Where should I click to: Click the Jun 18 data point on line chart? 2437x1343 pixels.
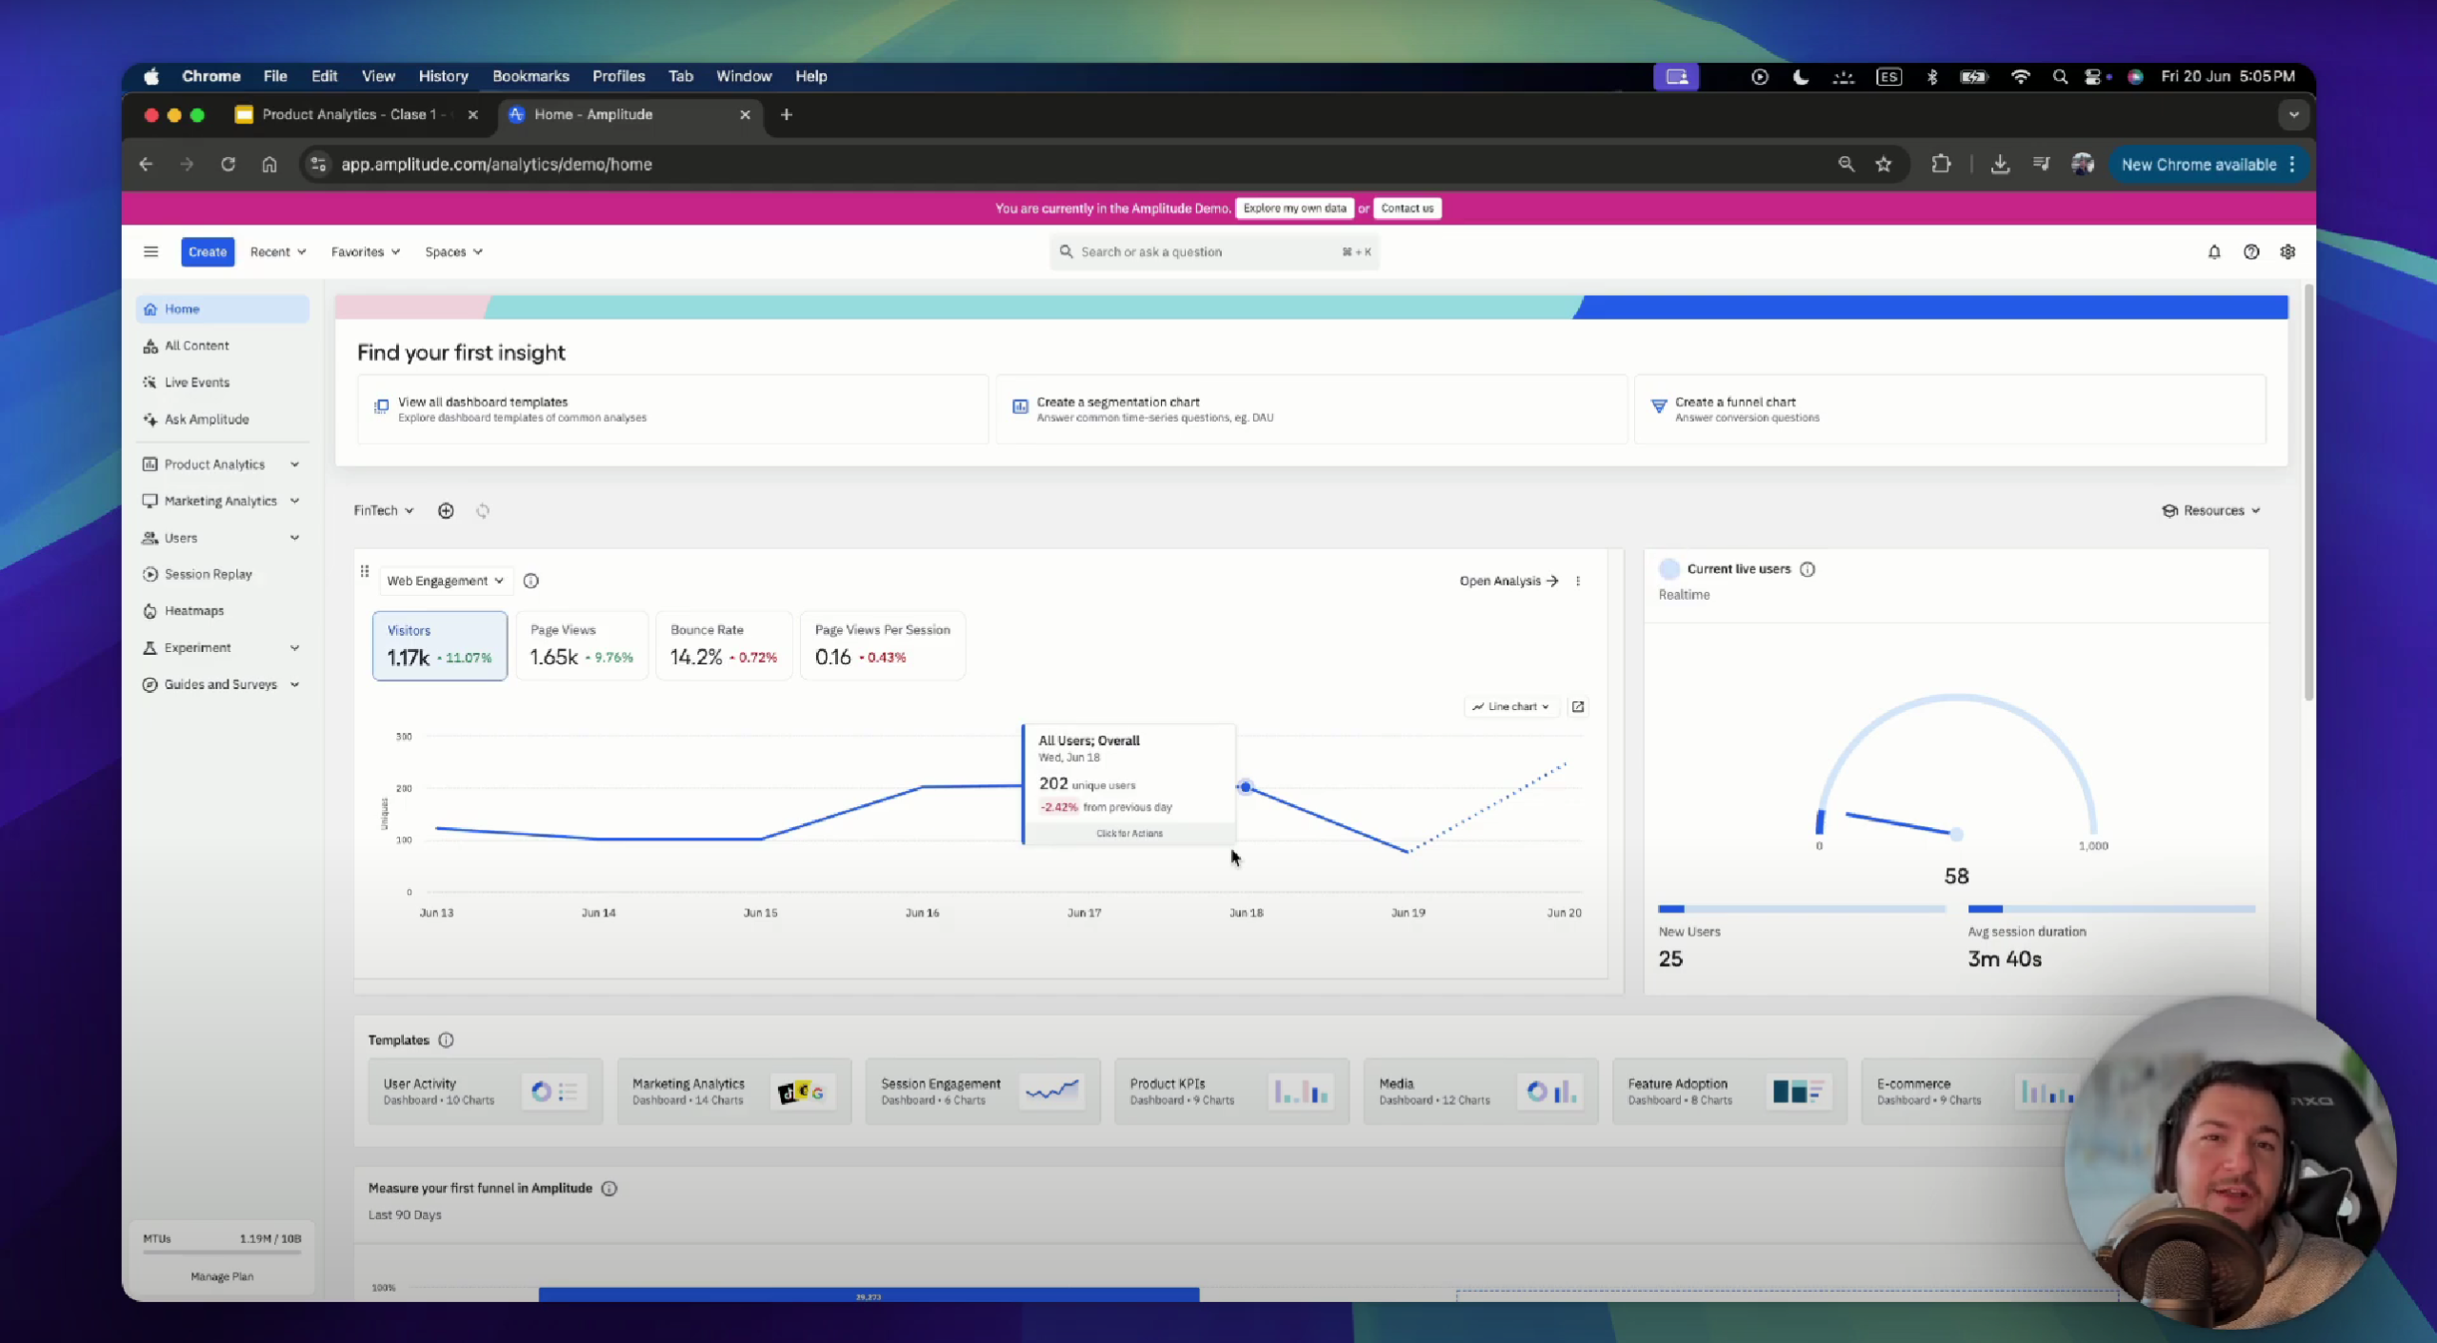click(1246, 787)
